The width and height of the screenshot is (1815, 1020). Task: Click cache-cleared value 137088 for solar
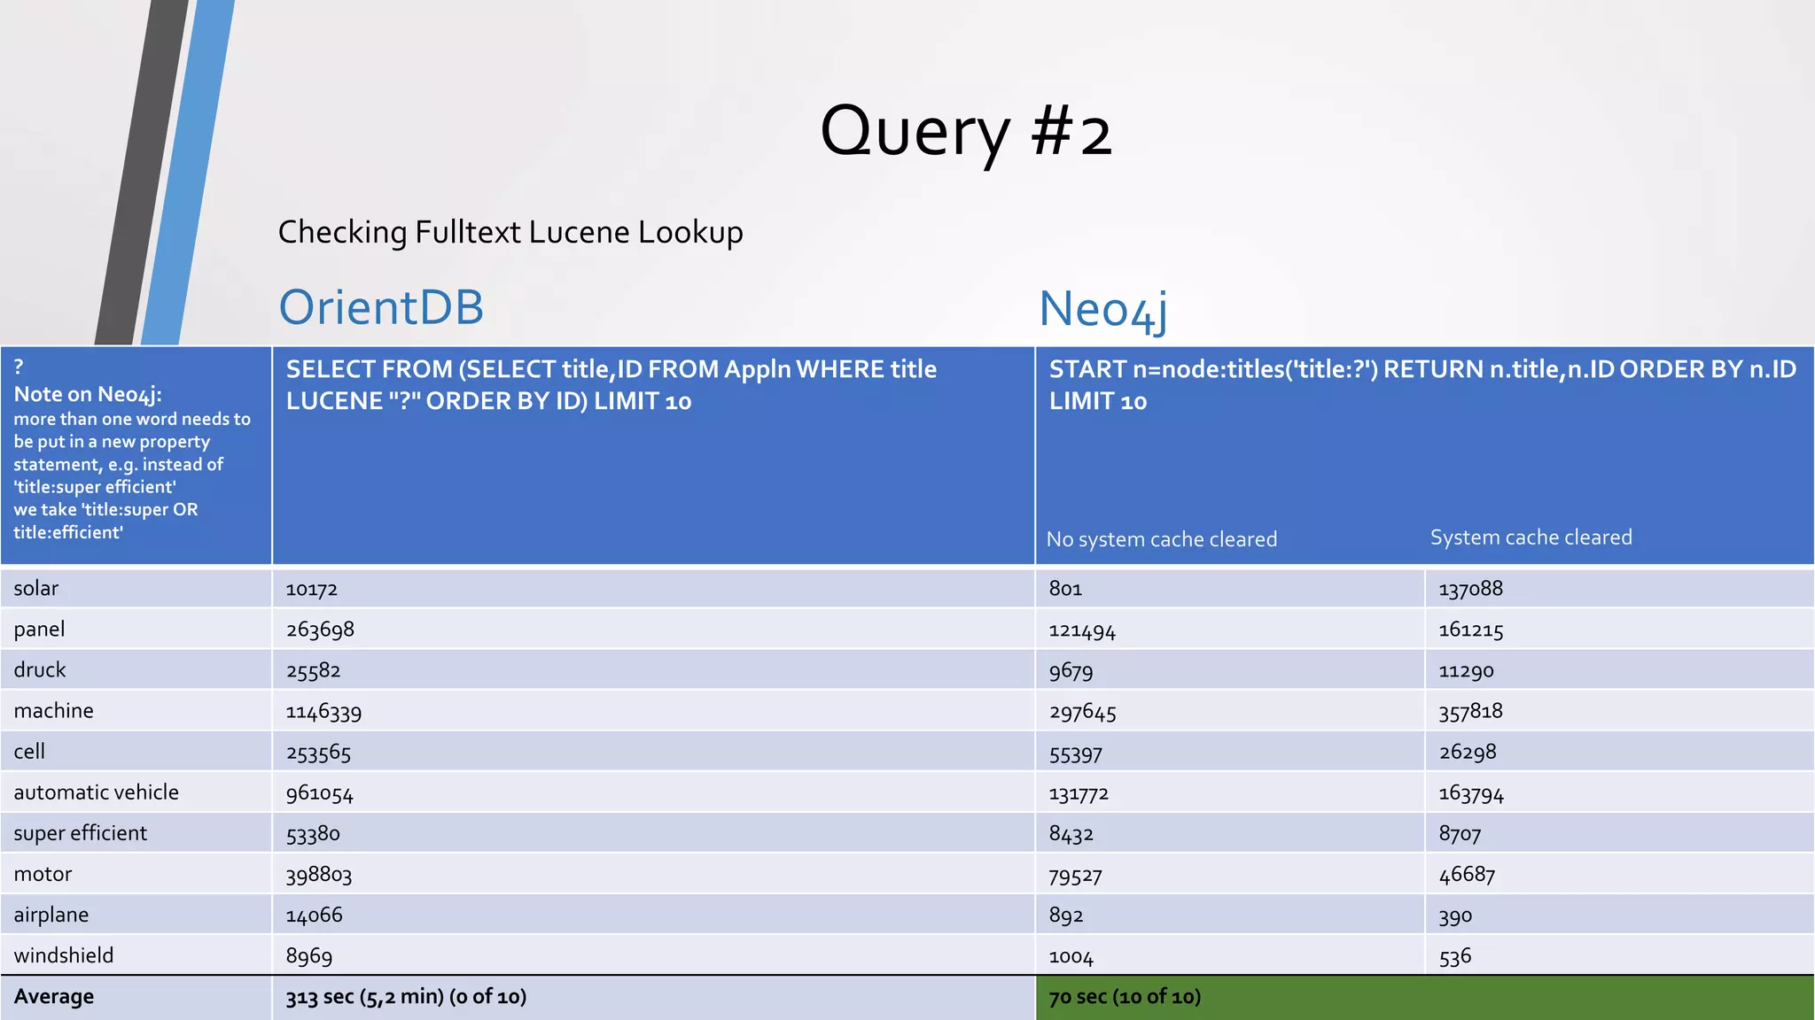point(1471,589)
